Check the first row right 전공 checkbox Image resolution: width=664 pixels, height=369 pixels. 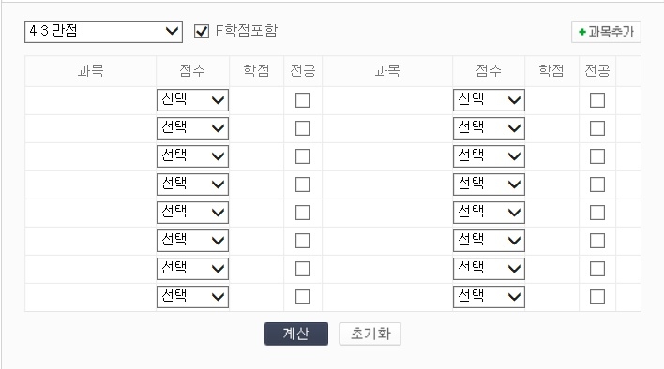[x=597, y=100]
